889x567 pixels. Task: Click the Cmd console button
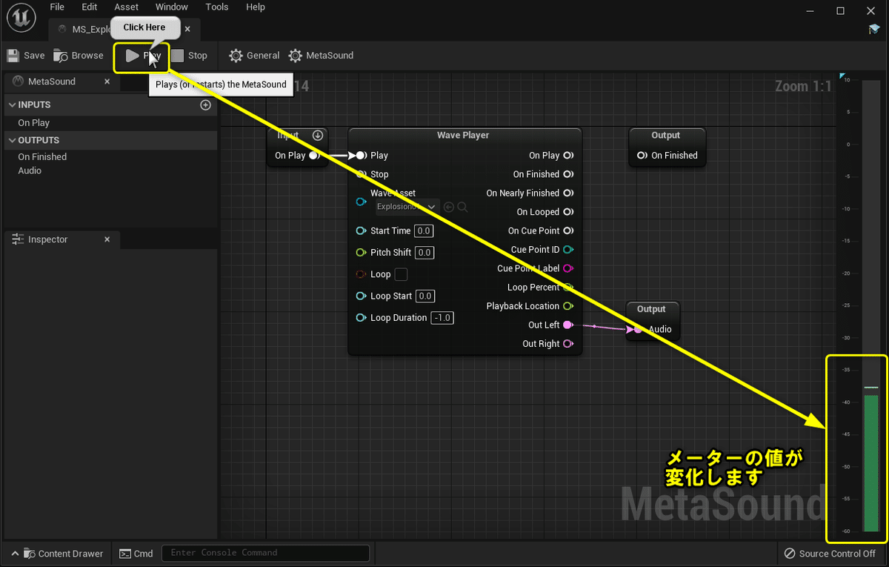coord(136,554)
